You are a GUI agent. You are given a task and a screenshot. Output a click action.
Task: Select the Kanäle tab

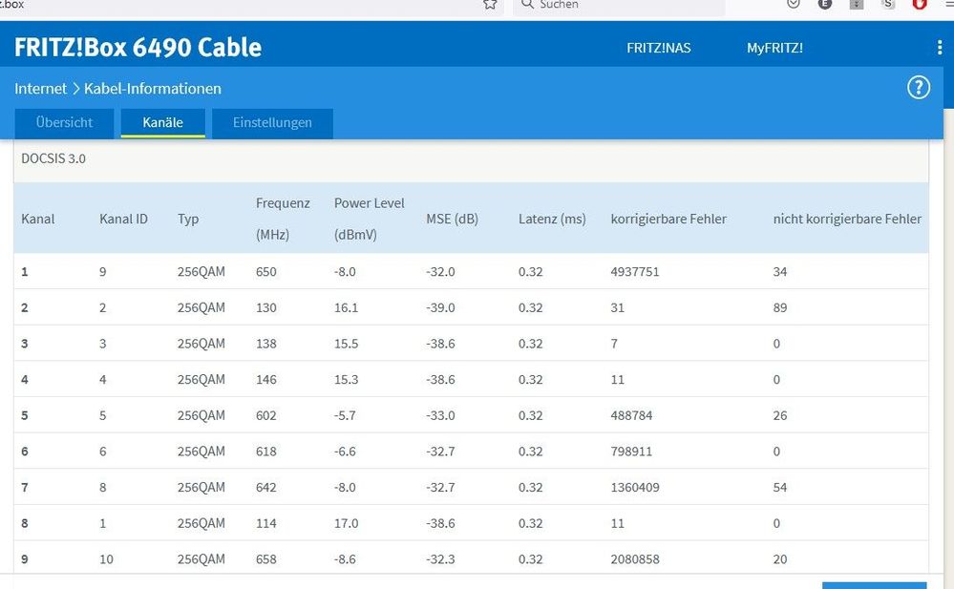pyautogui.click(x=163, y=123)
